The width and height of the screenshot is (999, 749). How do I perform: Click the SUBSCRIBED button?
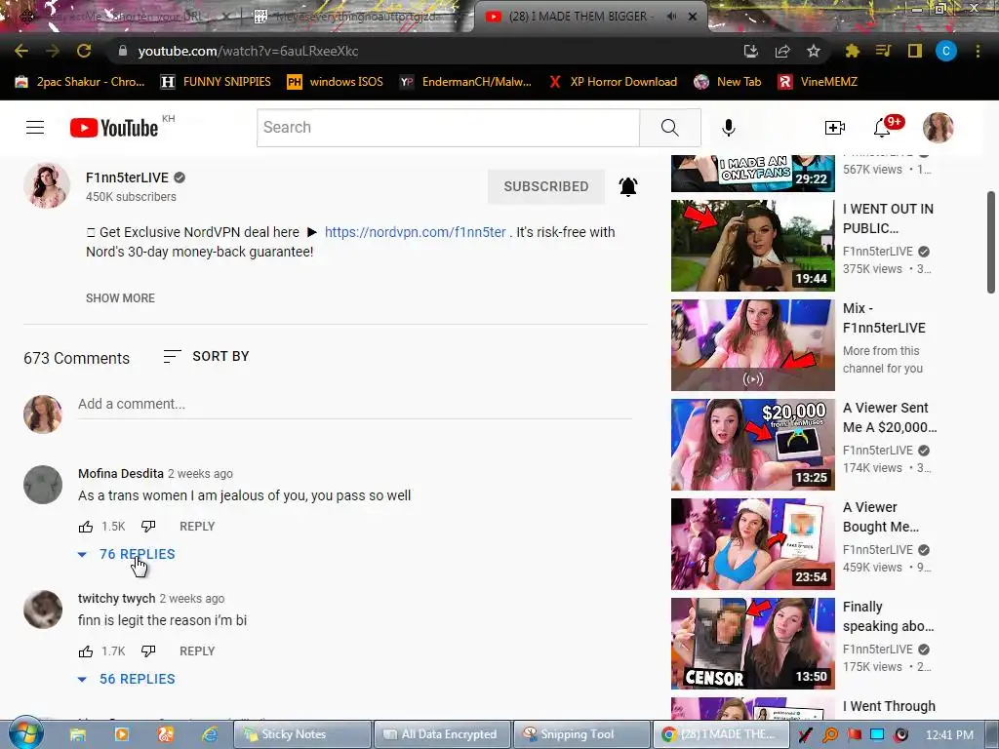click(546, 186)
